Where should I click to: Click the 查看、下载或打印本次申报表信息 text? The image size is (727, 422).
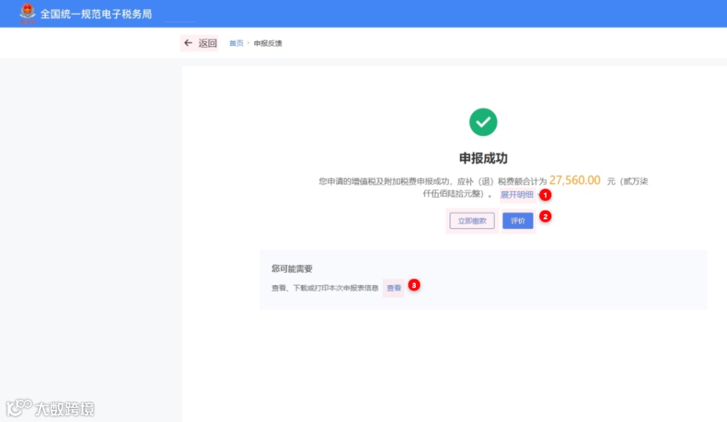pyautogui.click(x=325, y=288)
